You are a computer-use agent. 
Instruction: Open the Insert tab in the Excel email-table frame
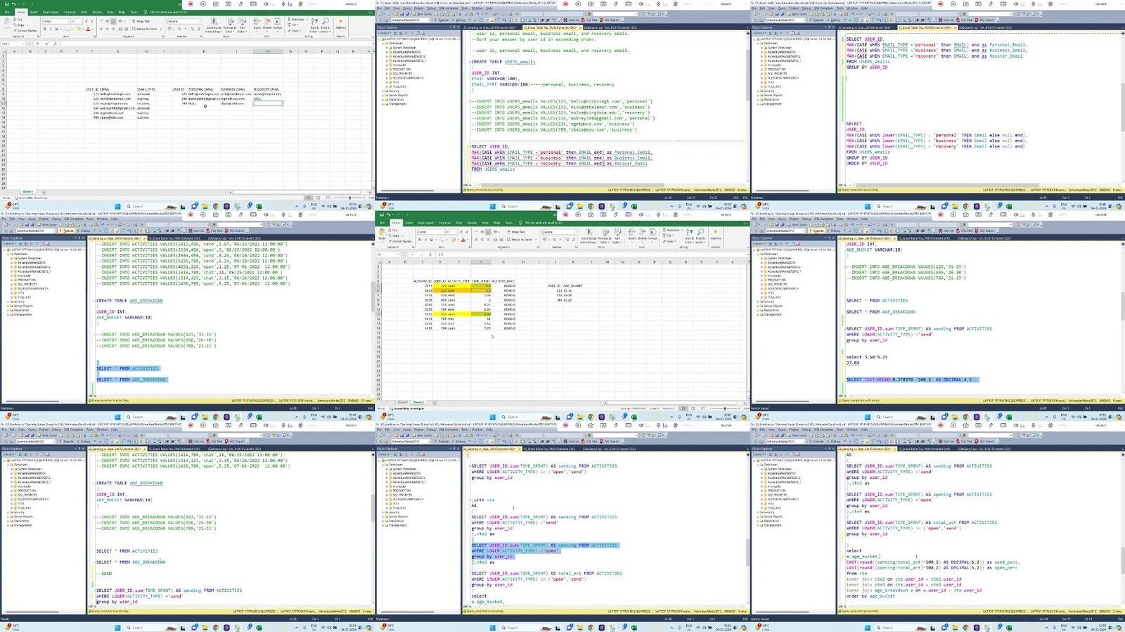click(34, 12)
